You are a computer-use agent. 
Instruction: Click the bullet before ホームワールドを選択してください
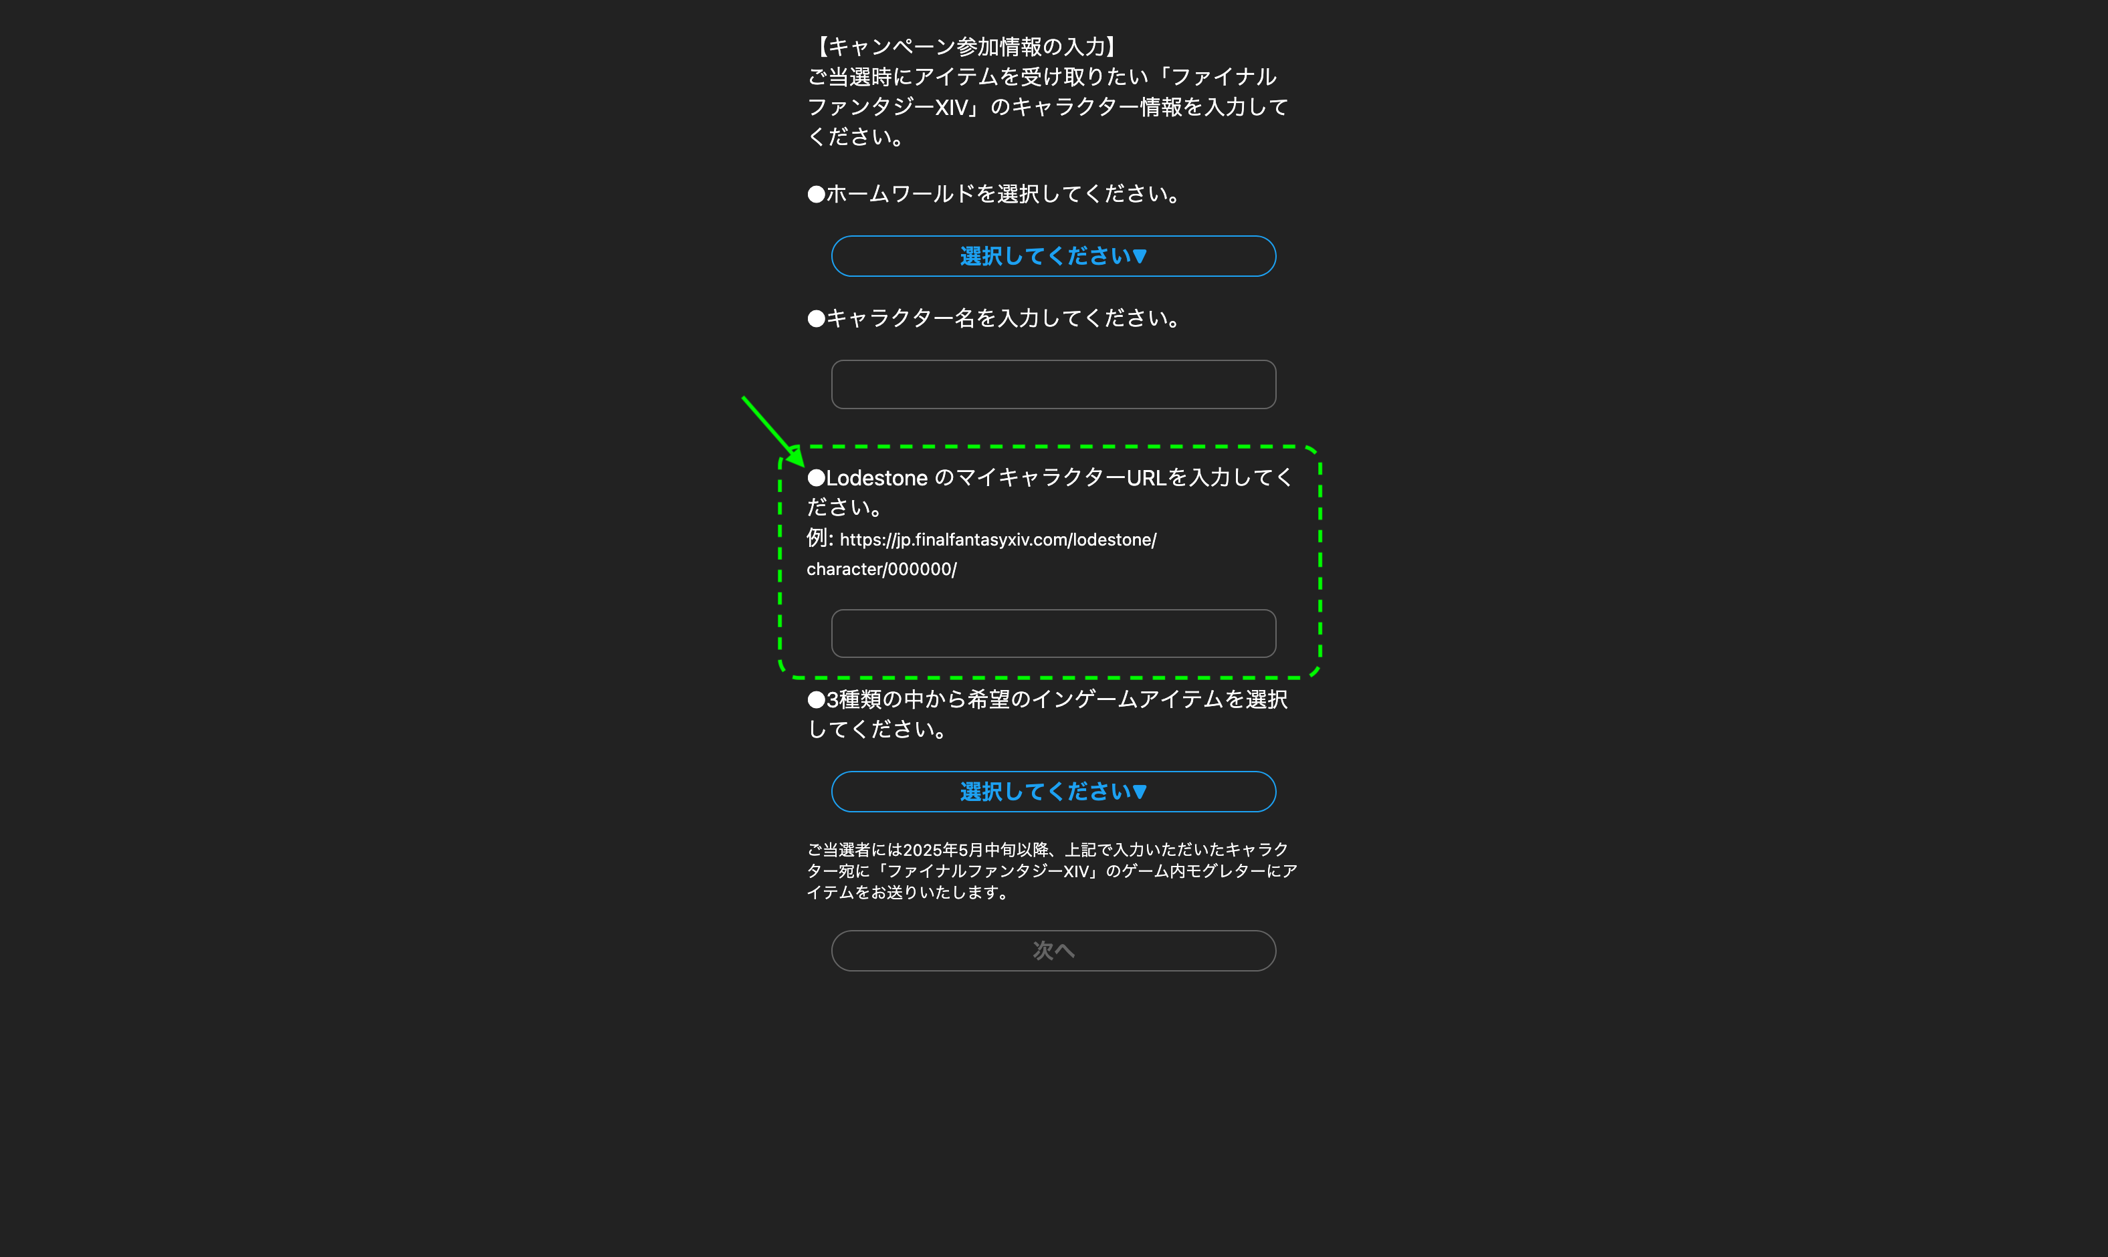coord(816,194)
